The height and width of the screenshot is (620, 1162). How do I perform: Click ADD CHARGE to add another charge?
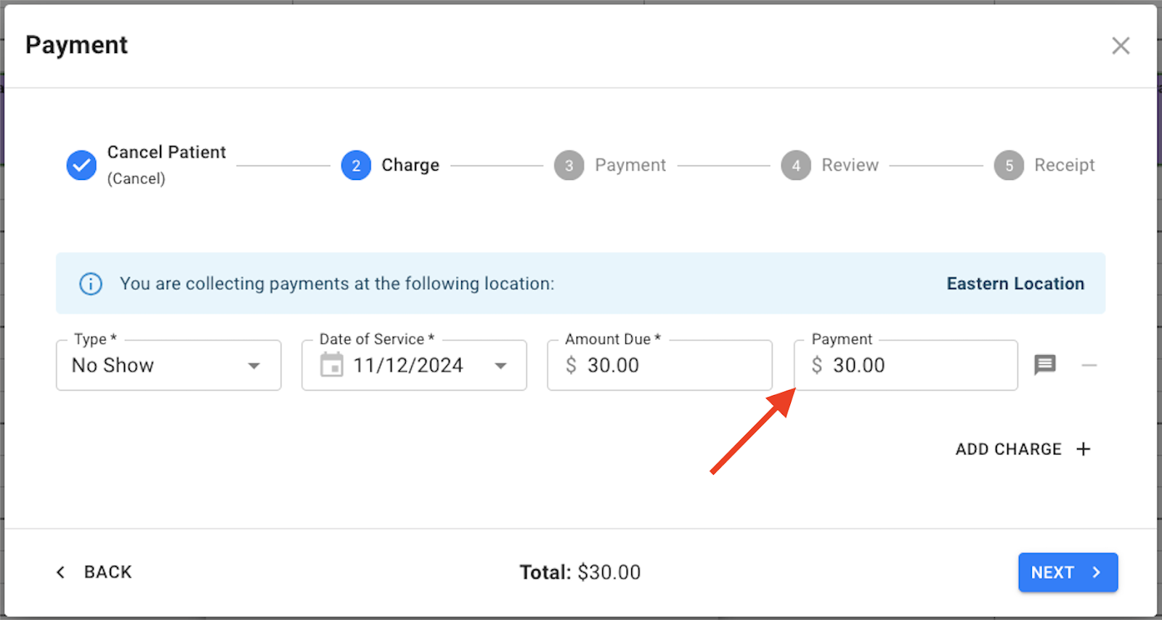1008,449
